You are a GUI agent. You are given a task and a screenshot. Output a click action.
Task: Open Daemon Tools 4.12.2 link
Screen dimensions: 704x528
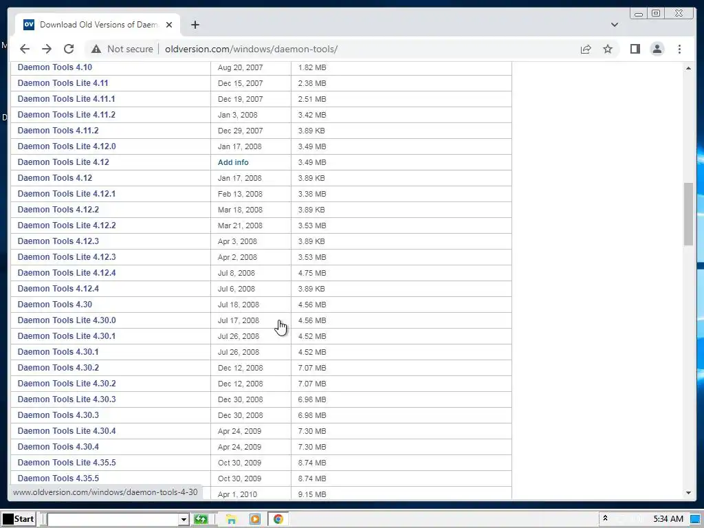(58, 209)
